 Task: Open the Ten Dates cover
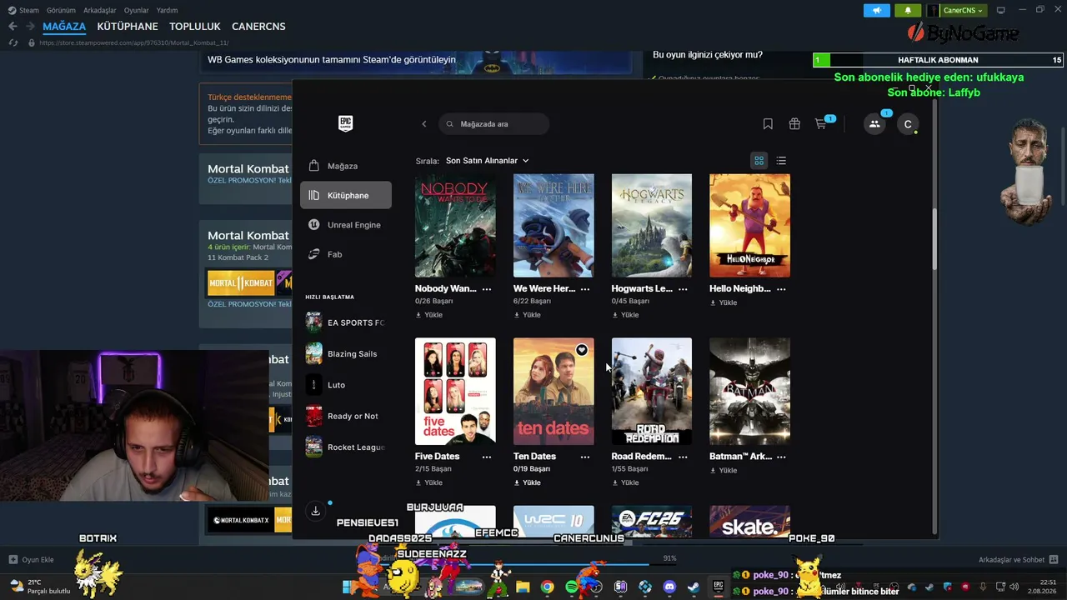554,391
